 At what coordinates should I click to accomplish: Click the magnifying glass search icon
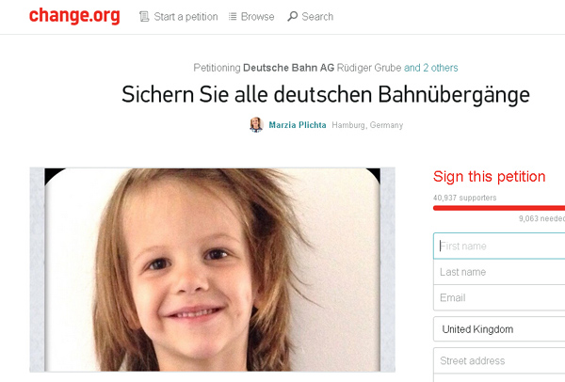tap(293, 17)
